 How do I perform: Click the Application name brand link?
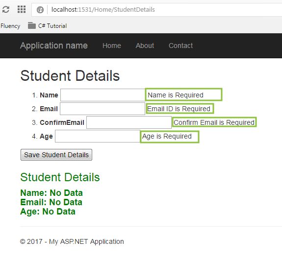point(54,46)
